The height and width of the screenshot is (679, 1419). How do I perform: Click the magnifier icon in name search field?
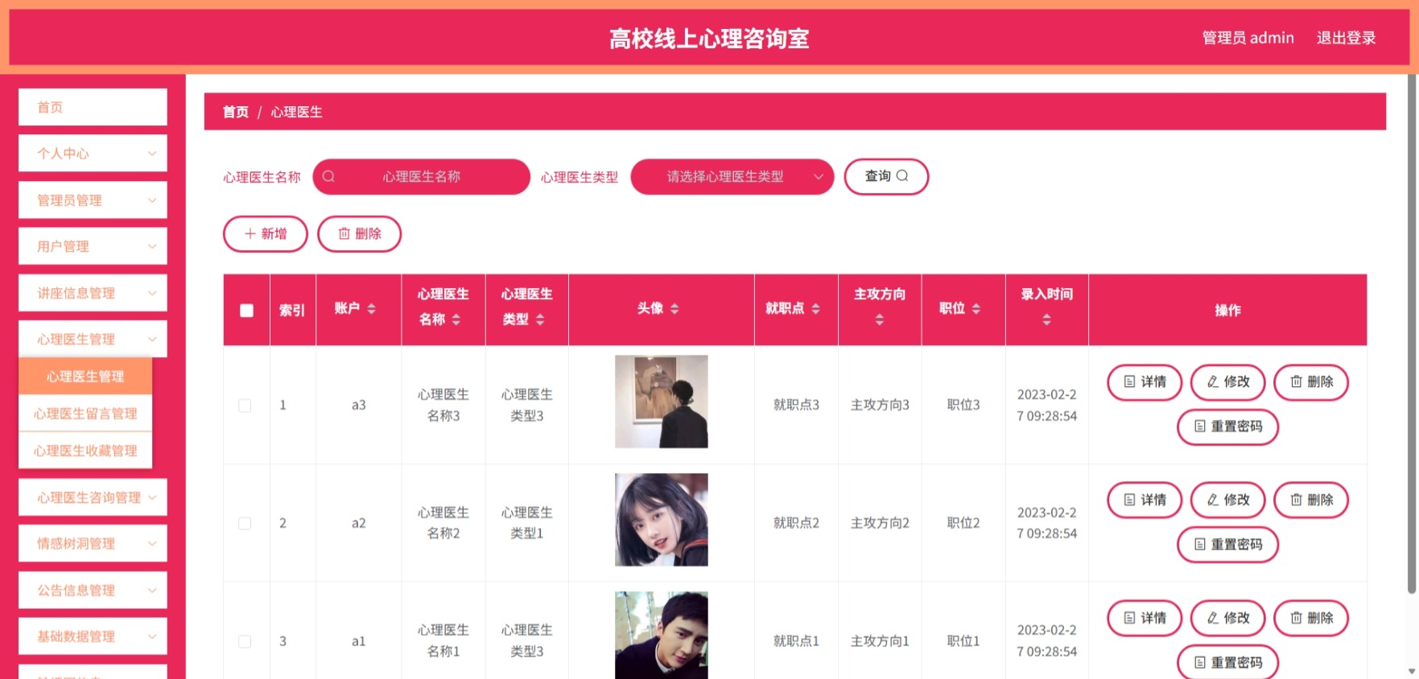(328, 176)
